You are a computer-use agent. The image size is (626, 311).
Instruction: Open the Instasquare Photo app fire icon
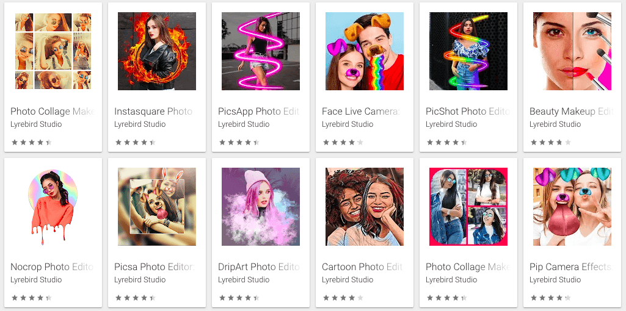(157, 51)
